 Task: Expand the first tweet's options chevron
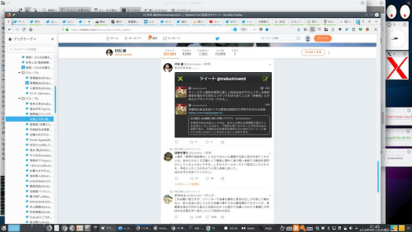(x=270, y=64)
